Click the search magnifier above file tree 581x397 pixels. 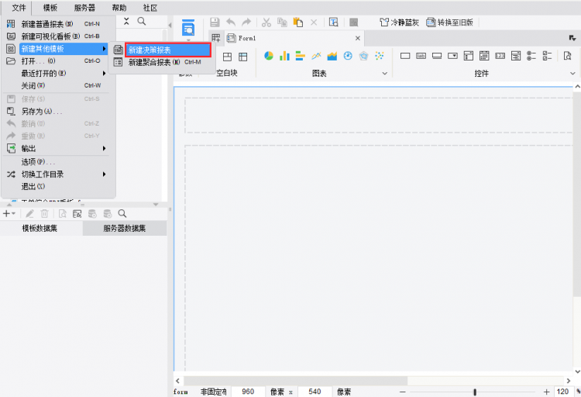point(142,21)
